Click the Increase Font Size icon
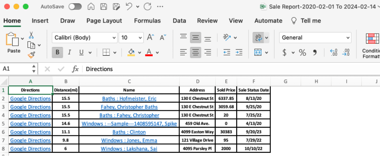380x156 pixels. [151, 38]
